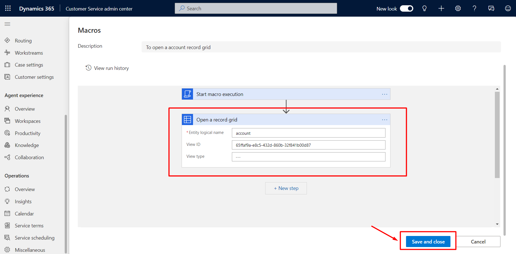Select the Collaboration network icon
516x254 pixels.
click(7, 157)
